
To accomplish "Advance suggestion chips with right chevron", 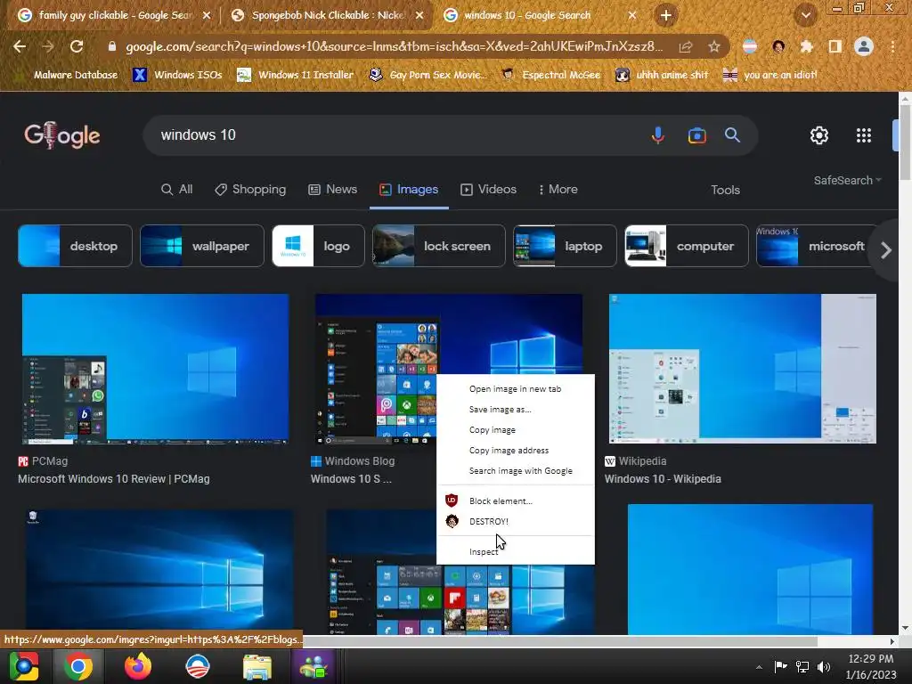I will 886,250.
